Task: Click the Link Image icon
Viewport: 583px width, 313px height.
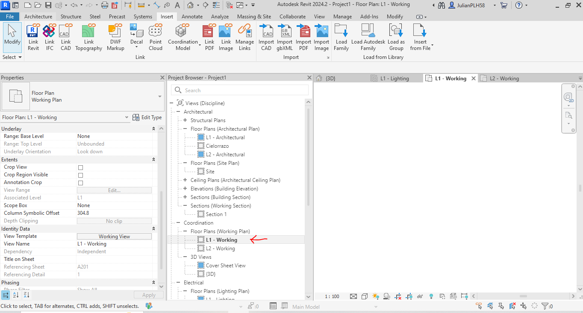Action: pos(226,38)
